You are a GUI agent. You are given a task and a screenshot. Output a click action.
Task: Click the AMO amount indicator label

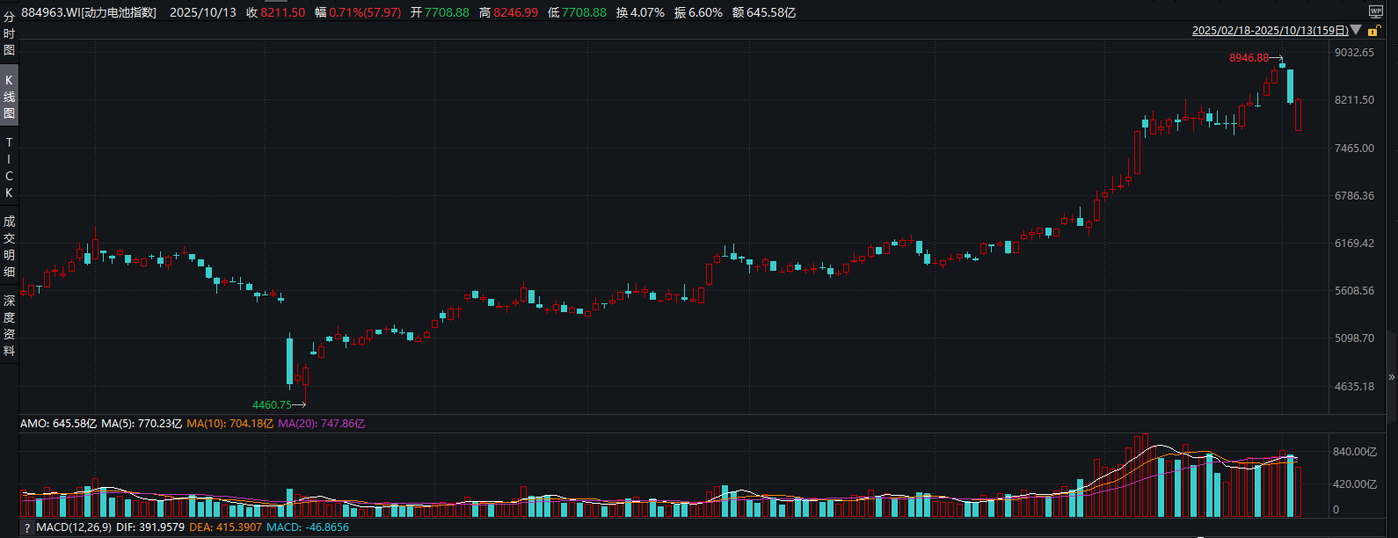(x=58, y=424)
